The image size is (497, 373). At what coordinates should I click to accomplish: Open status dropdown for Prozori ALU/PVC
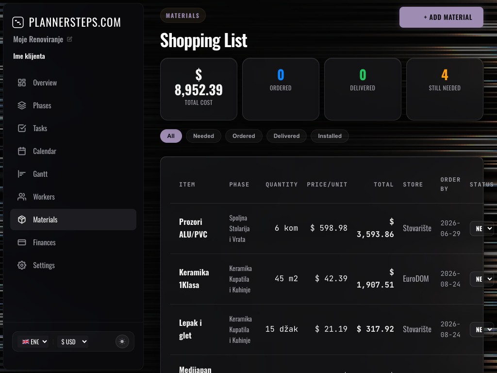point(482,228)
